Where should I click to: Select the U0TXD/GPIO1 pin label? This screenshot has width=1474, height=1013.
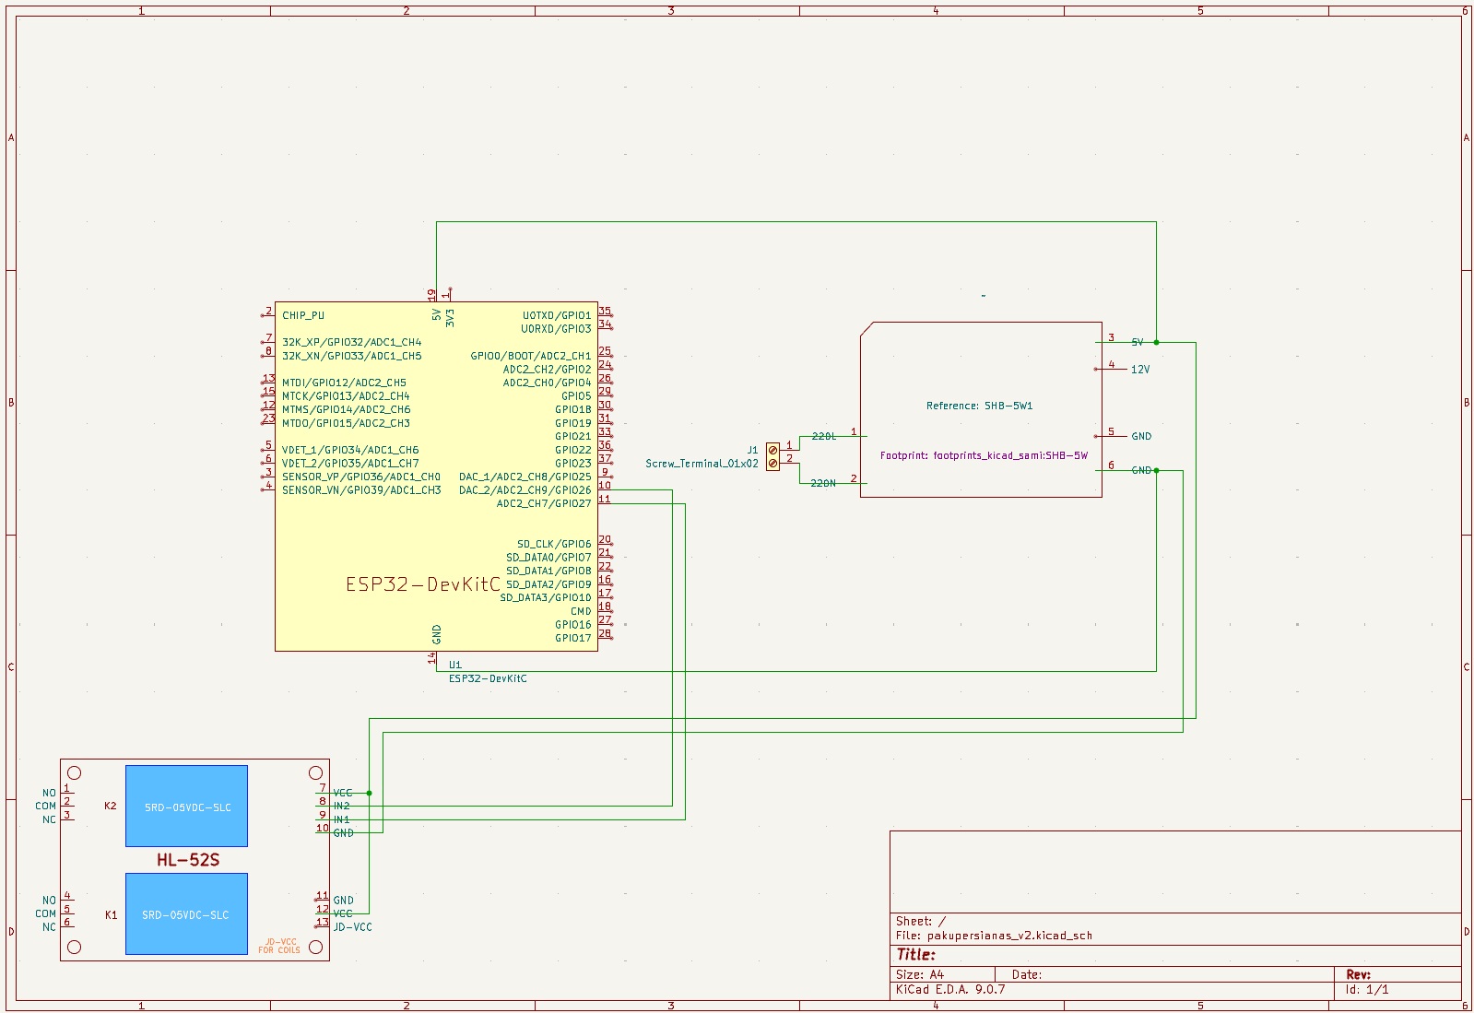[557, 315]
